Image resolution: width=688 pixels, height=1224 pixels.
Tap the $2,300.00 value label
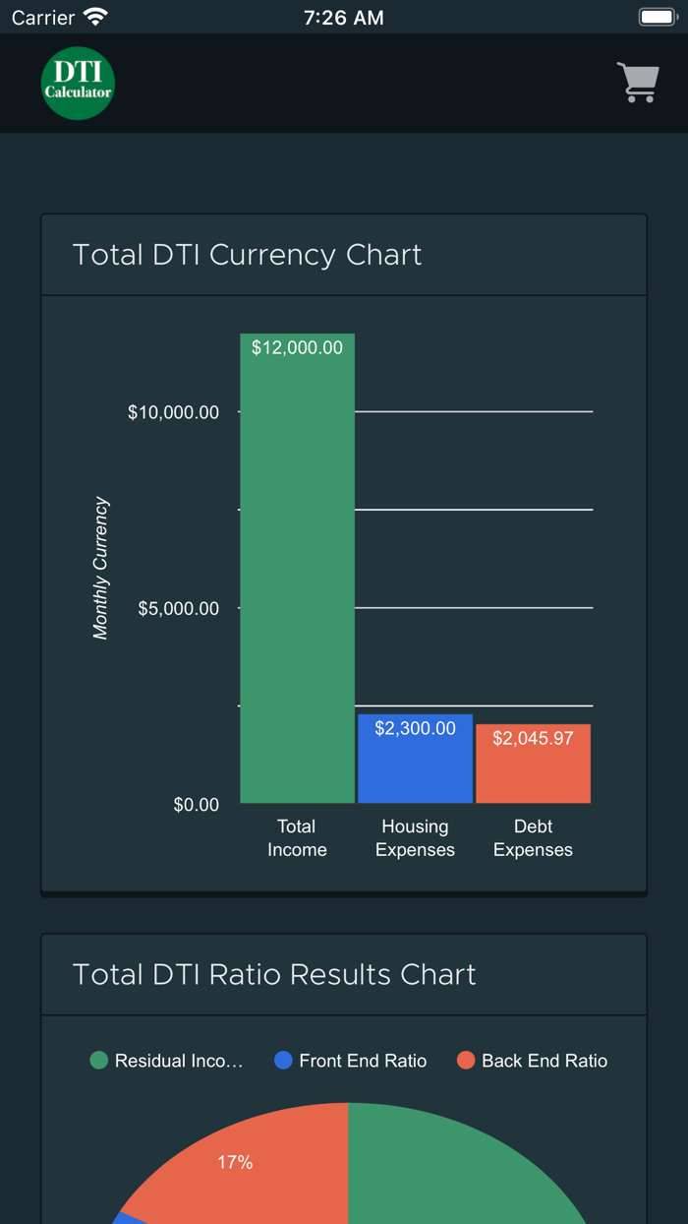coord(415,728)
